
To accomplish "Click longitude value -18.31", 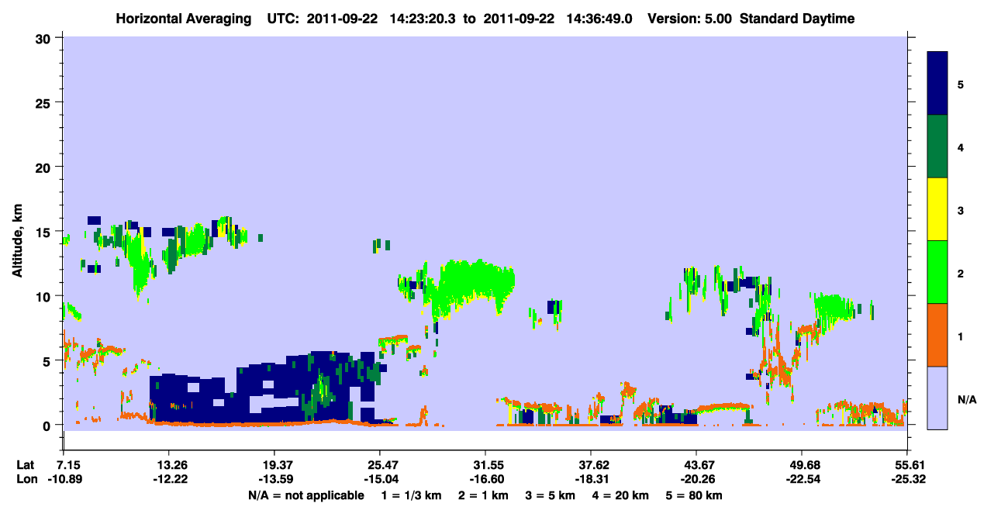I will coord(591,479).
